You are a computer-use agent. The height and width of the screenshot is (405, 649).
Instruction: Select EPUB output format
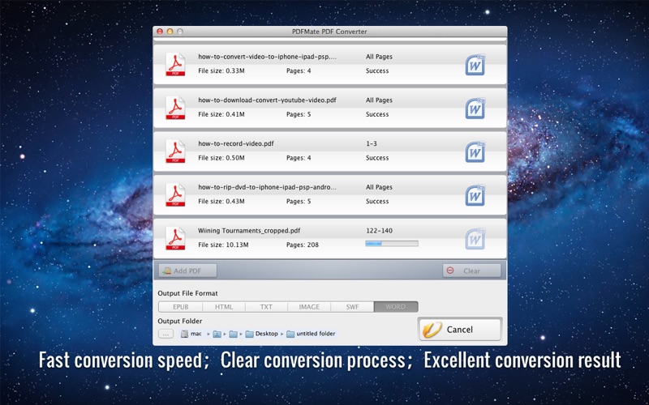[x=180, y=307]
